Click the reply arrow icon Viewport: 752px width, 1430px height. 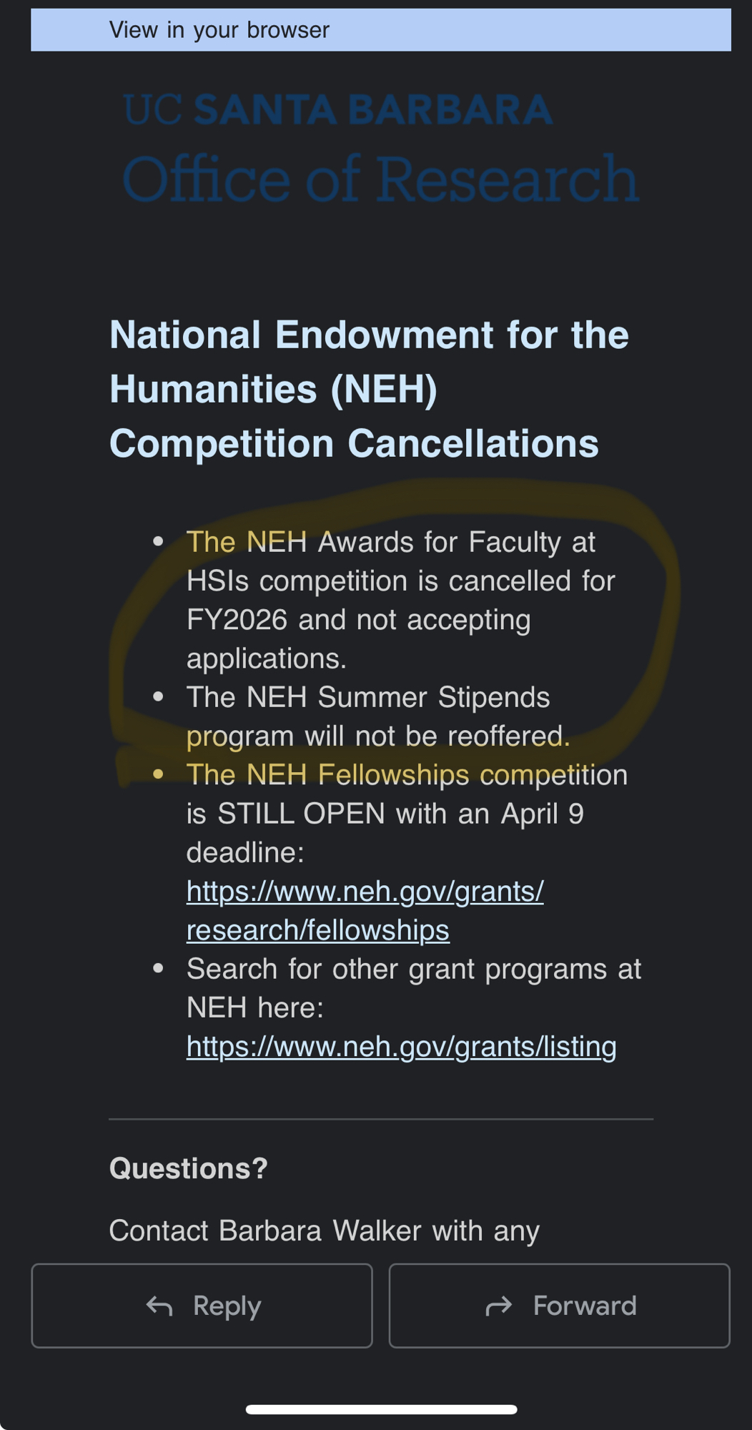coord(159,1306)
